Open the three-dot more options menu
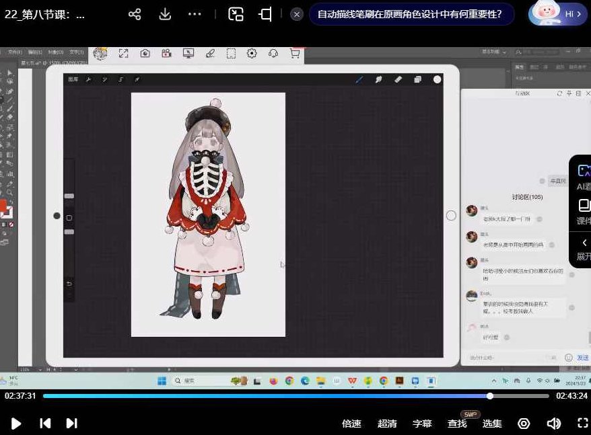Image resolution: width=591 pixels, height=435 pixels. [195, 14]
